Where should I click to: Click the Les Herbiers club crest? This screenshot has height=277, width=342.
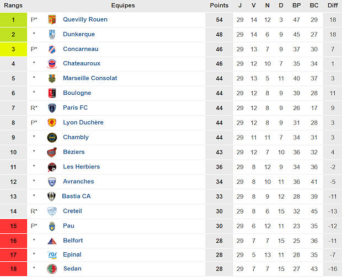tap(52, 167)
